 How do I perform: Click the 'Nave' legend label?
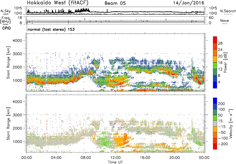pyautogui.click(x=224, y=20)
